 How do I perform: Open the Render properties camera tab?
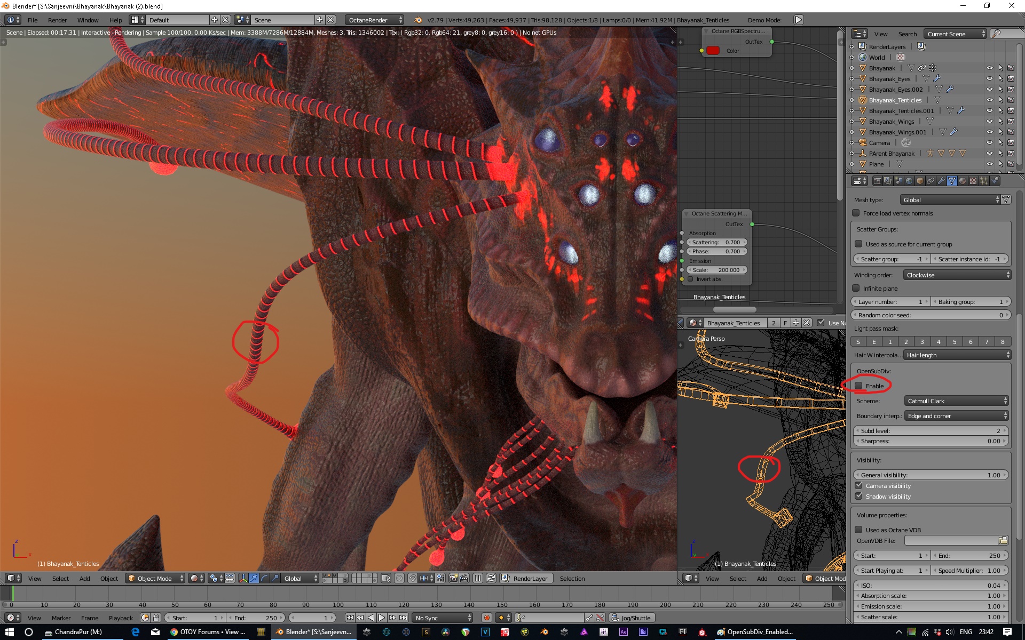[877, 181]
